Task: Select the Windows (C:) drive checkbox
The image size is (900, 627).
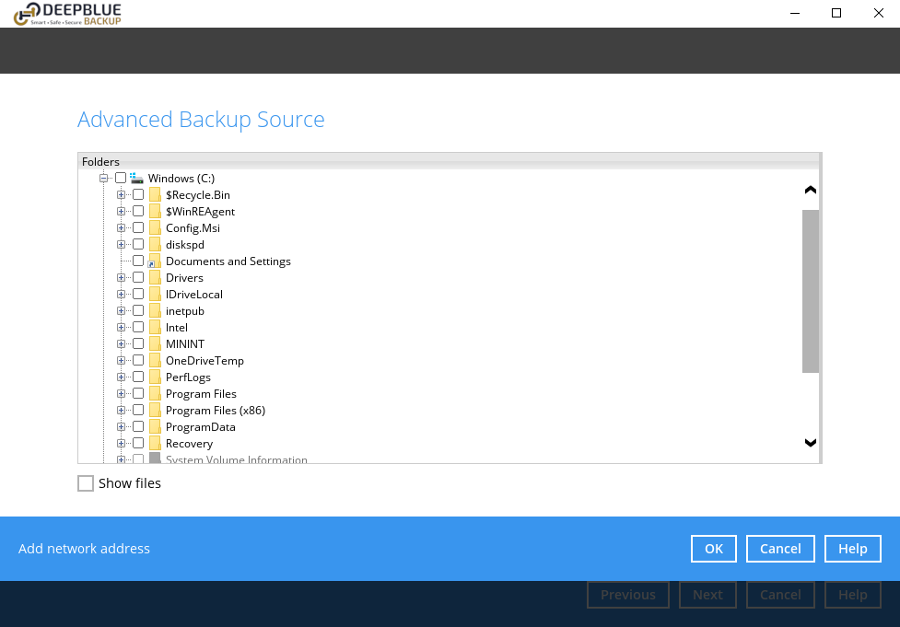Action: 121,178
